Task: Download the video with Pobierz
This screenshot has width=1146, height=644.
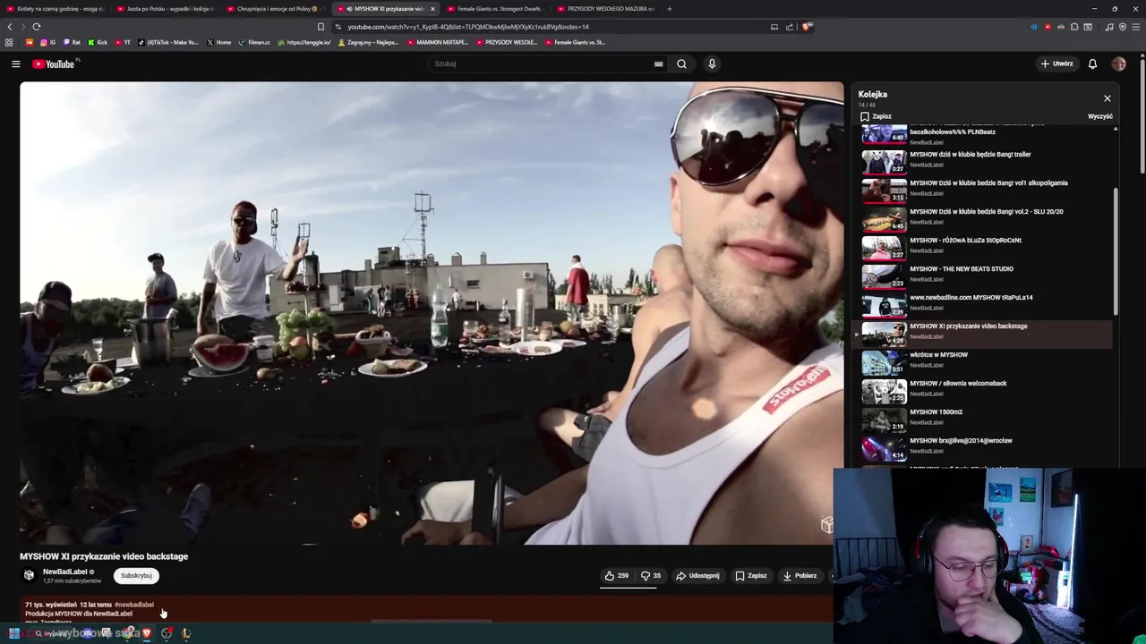Action: pos(800,576)
